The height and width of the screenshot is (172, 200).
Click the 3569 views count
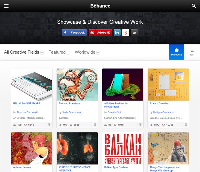[77, 125]
